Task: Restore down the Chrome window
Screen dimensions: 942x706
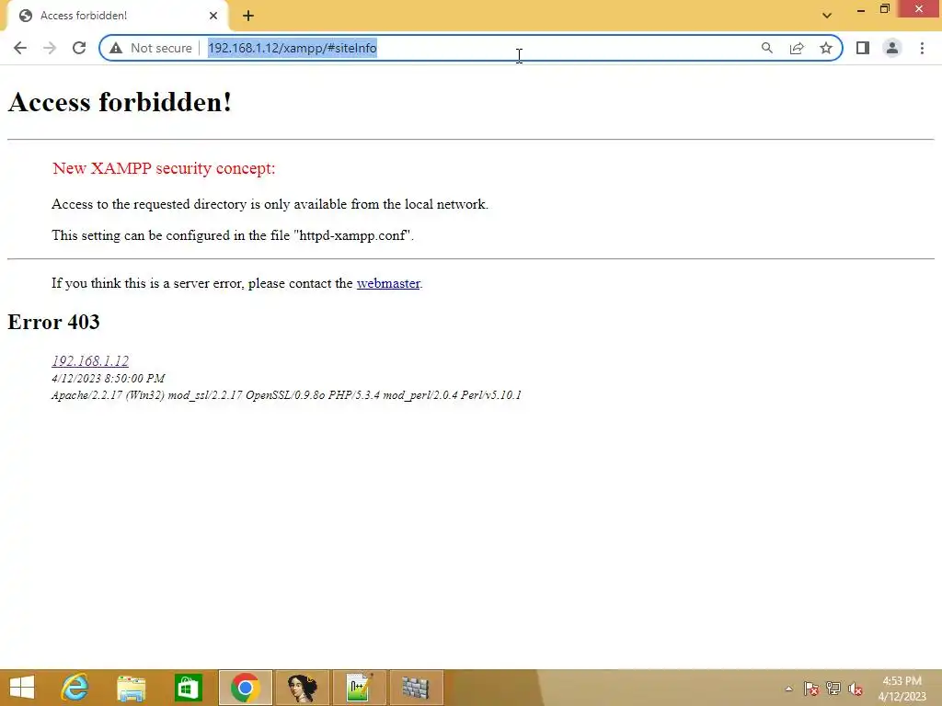Action: 884,9
